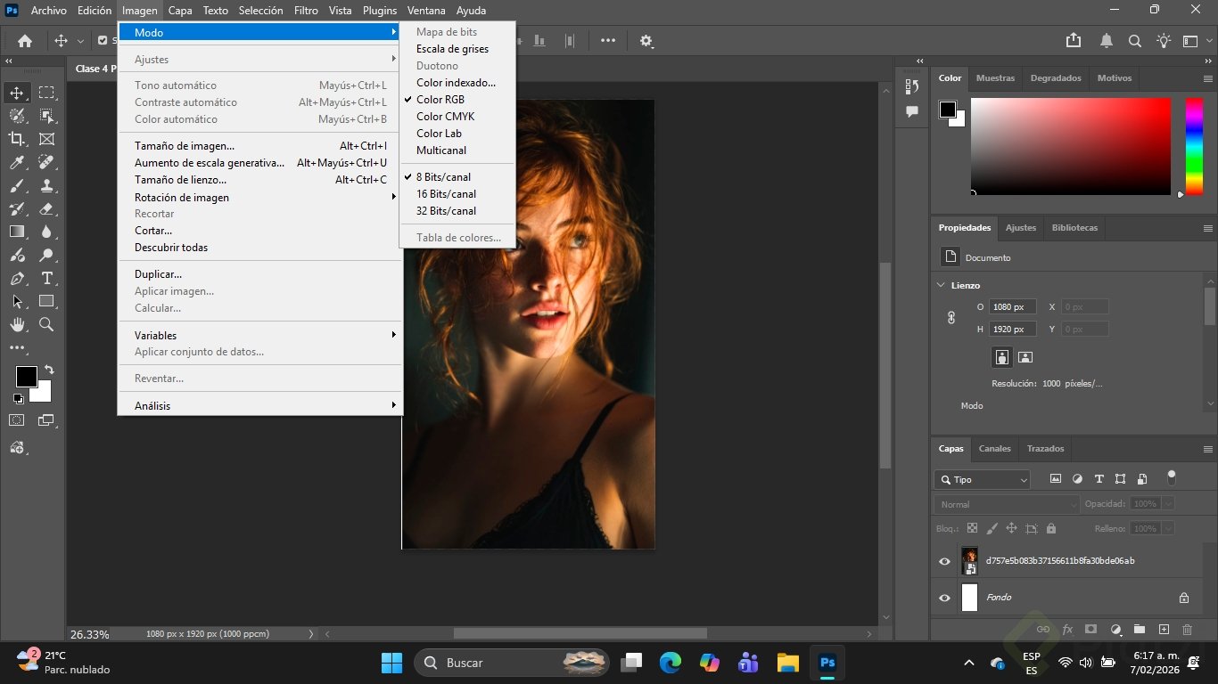Hide the Fondo layer with eye icon
Image resolution: width=1218 pixels, height=684 pixels.
944,598
